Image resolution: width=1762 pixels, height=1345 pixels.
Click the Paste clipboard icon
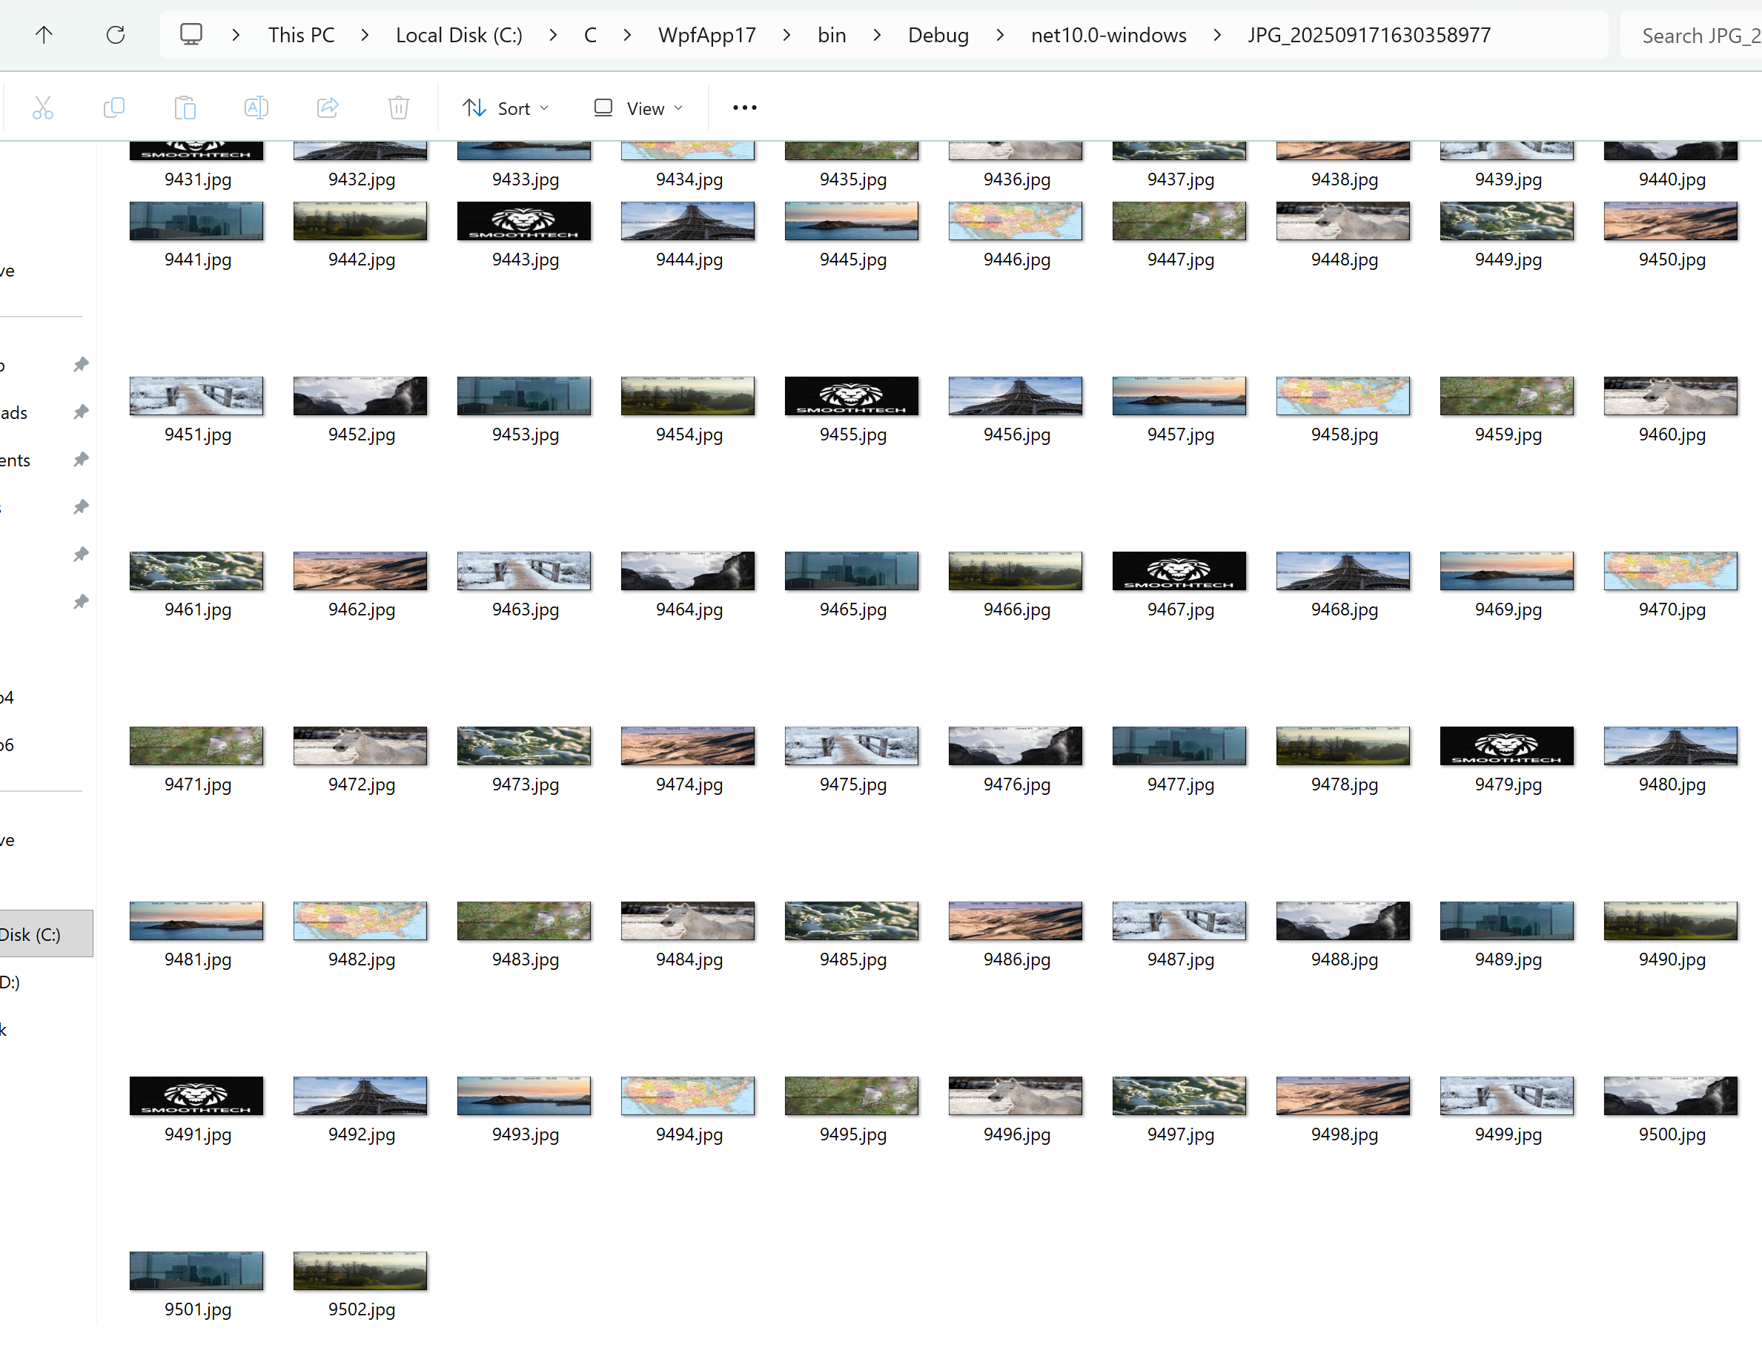pos(185,108)
